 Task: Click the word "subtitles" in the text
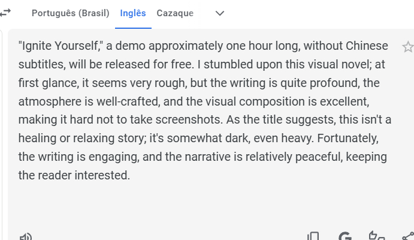pos(41,64)
